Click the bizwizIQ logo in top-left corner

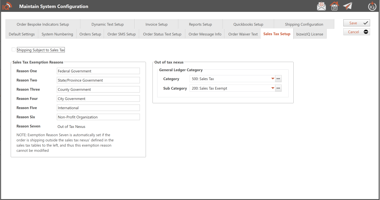pos(7,6)
